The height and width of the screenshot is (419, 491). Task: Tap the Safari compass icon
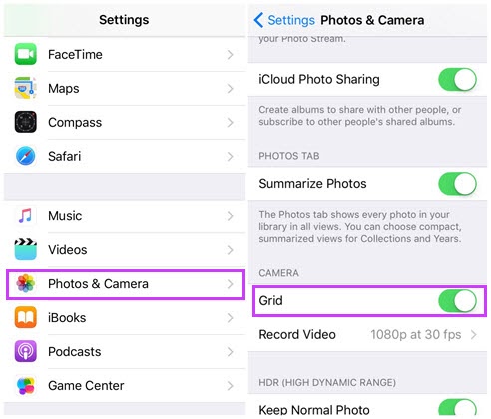point(25,156)
